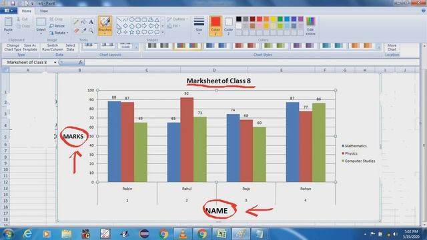Choose the yellow color swatch

click(x=273, y=19)
